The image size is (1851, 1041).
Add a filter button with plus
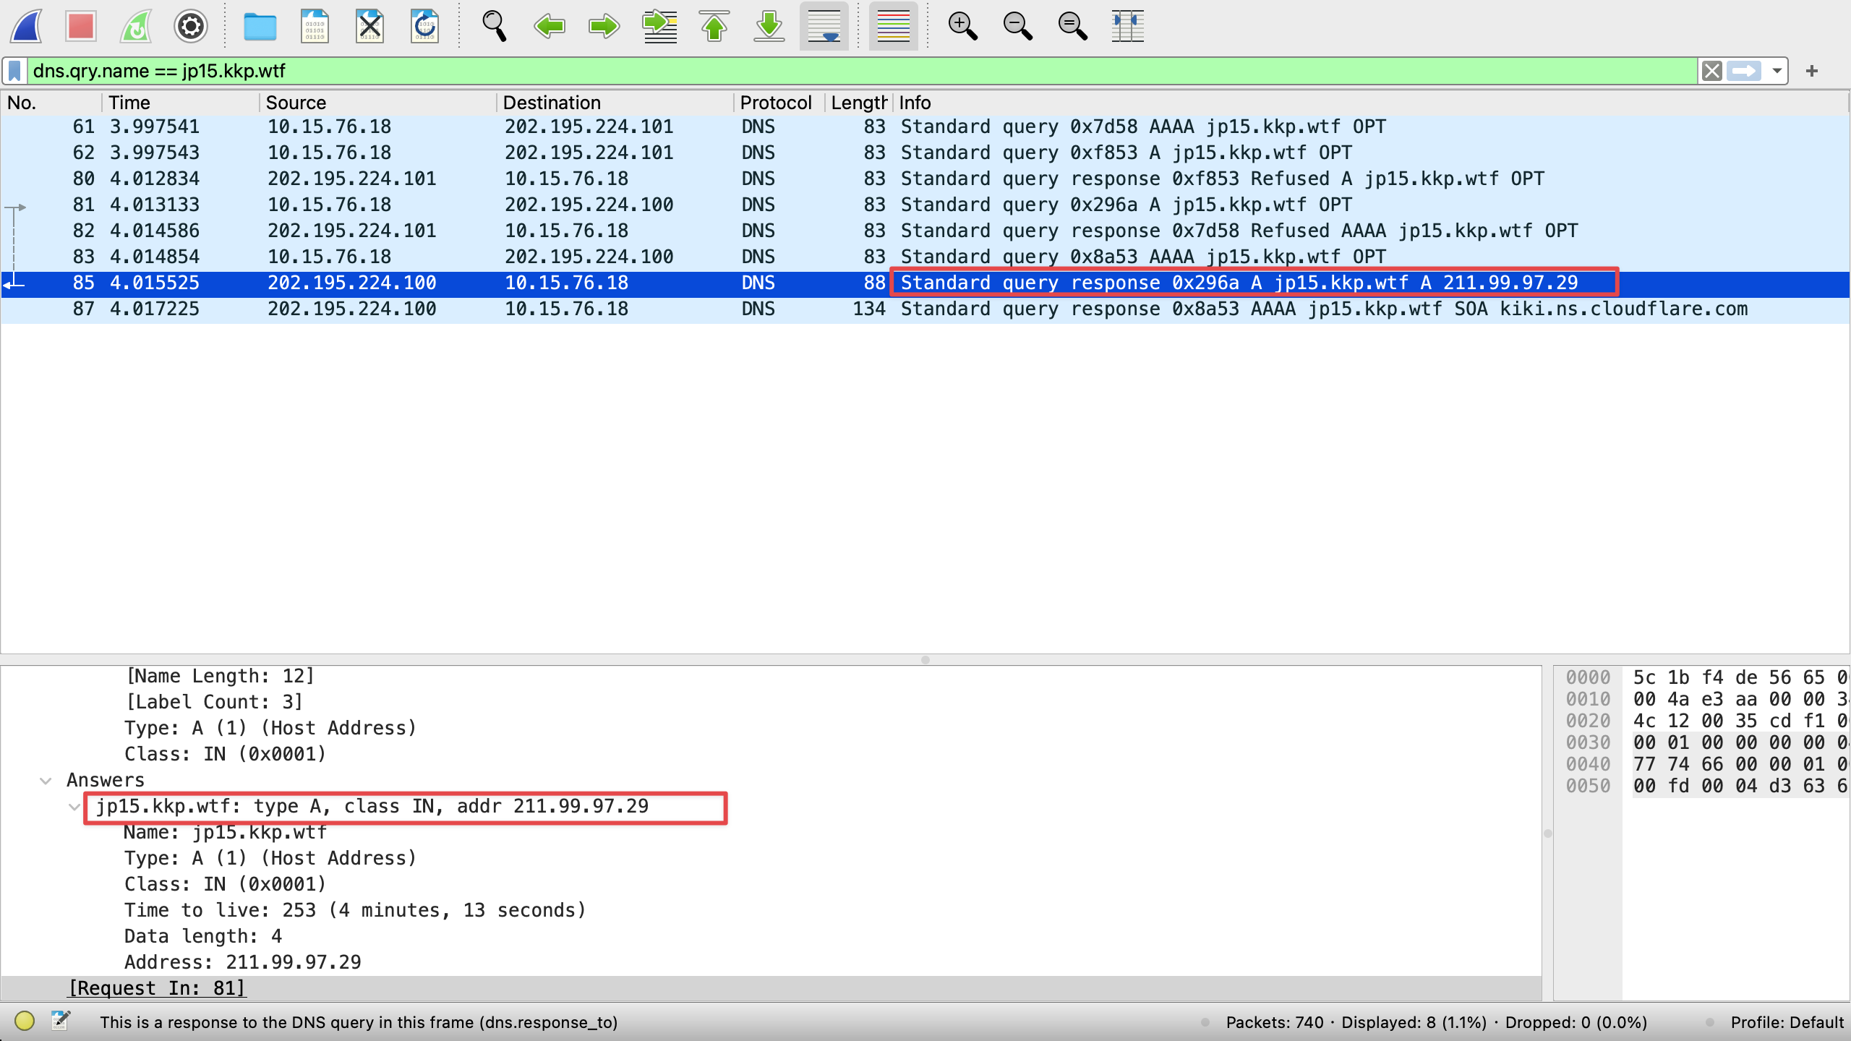pos(1811,71)
